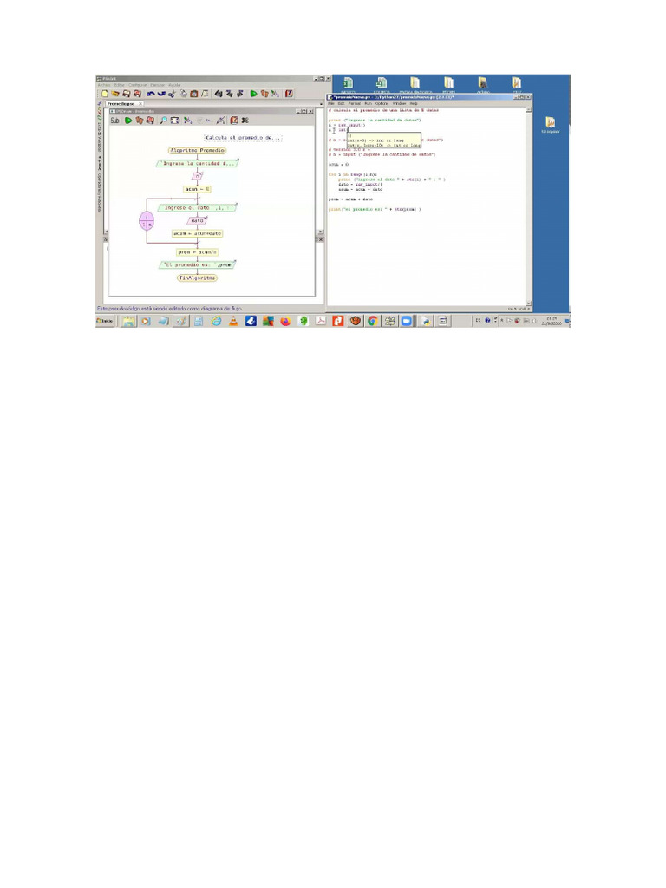Viewport: 666px width, 888px height.
Task: Open the Options menu in Python IDLE window
Action: (382, 104)
